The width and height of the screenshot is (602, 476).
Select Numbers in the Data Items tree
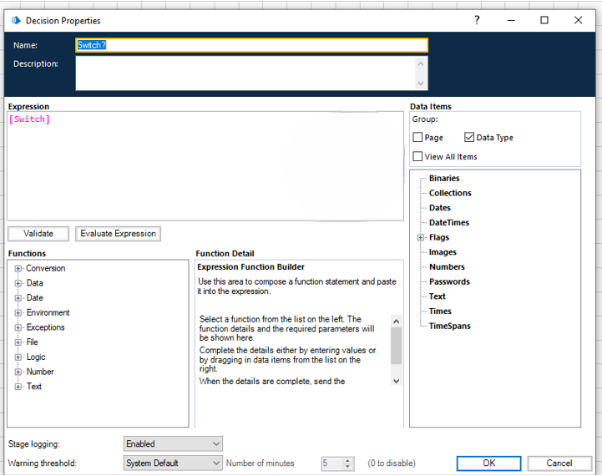point(447,267)
